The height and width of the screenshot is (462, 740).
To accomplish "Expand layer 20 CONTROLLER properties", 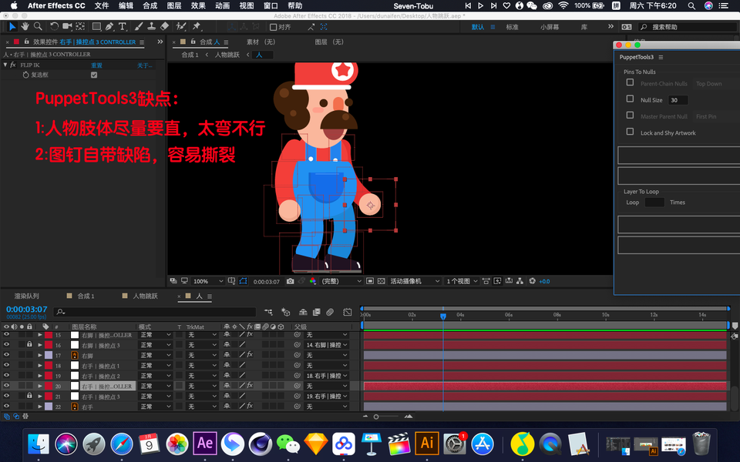I will [x=40, y=386].
